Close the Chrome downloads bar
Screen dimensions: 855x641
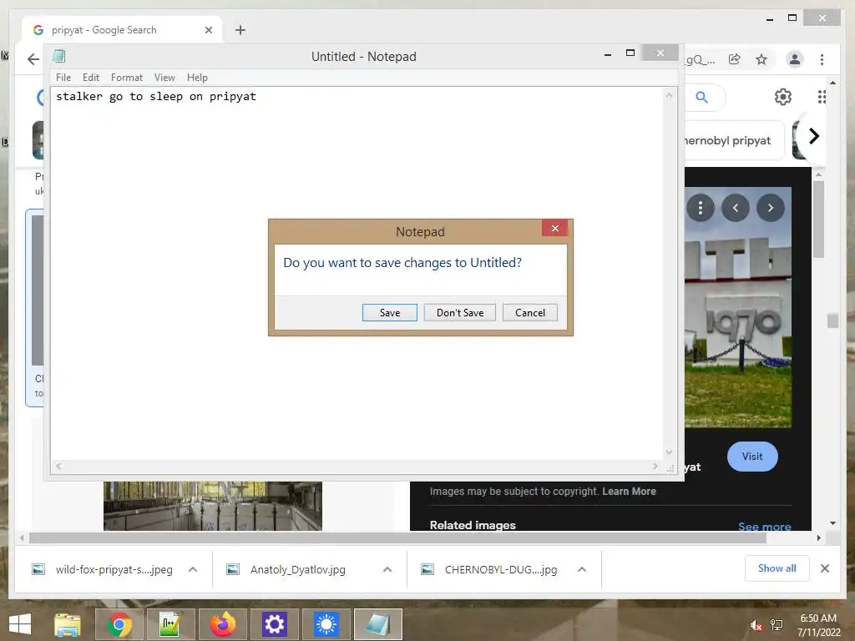tap(824, 568)
